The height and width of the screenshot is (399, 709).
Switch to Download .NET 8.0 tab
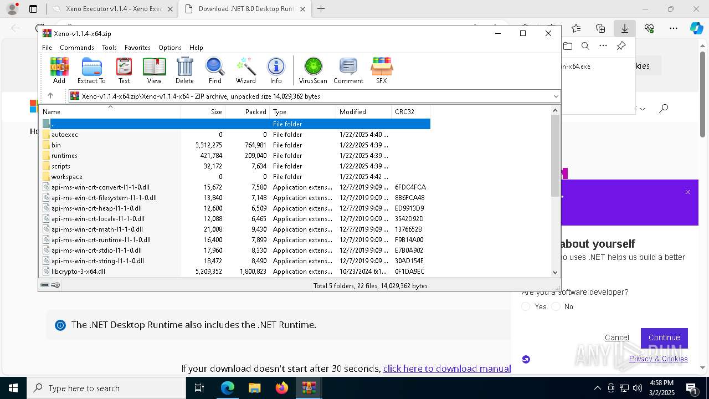click(x=244, y=9)
